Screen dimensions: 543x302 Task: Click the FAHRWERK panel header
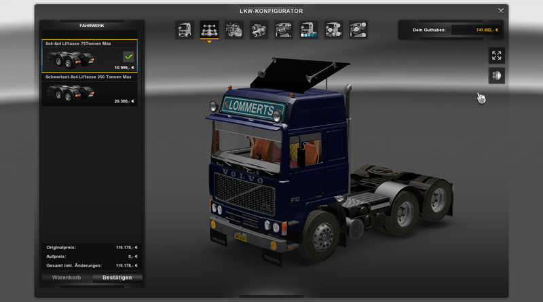(92, 26)
